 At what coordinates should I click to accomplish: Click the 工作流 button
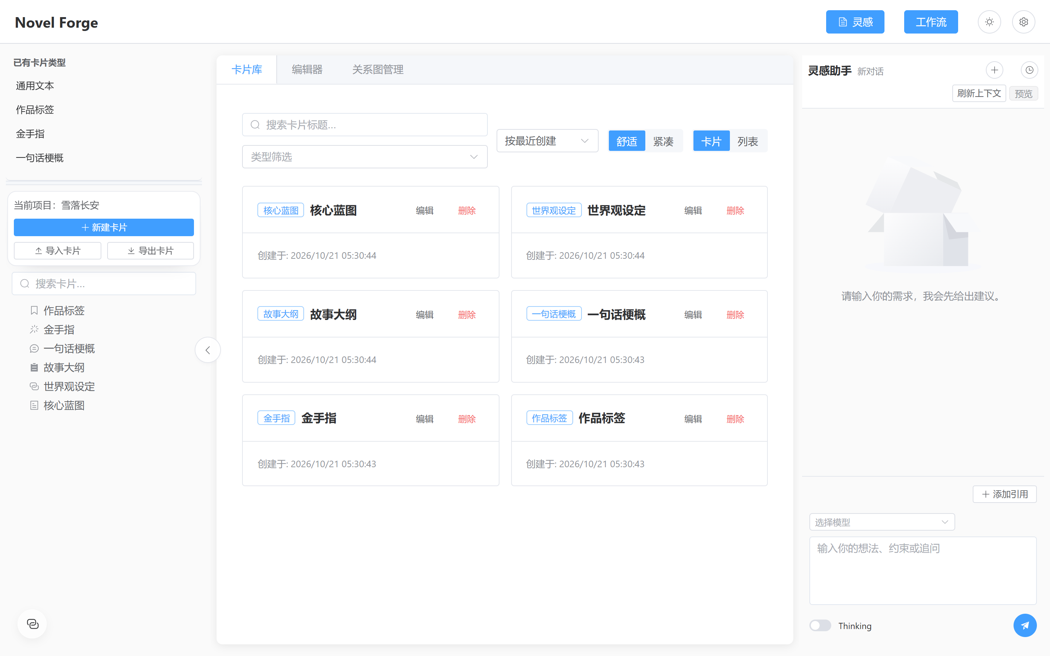[x=931, y=22]
